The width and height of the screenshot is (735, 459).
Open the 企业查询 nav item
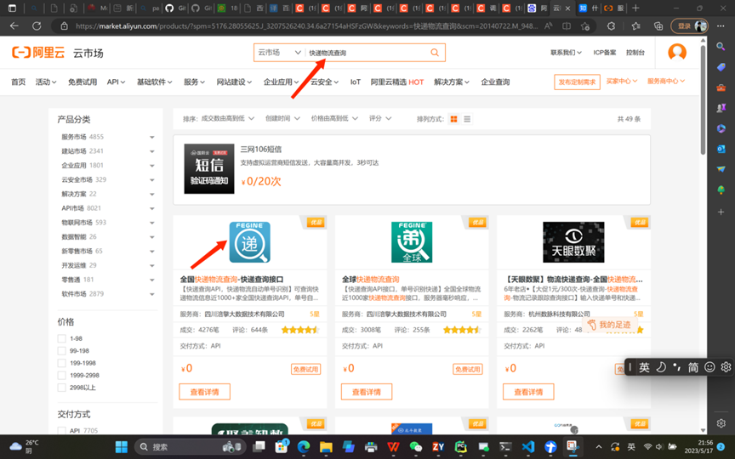click(x=495, y=82)
